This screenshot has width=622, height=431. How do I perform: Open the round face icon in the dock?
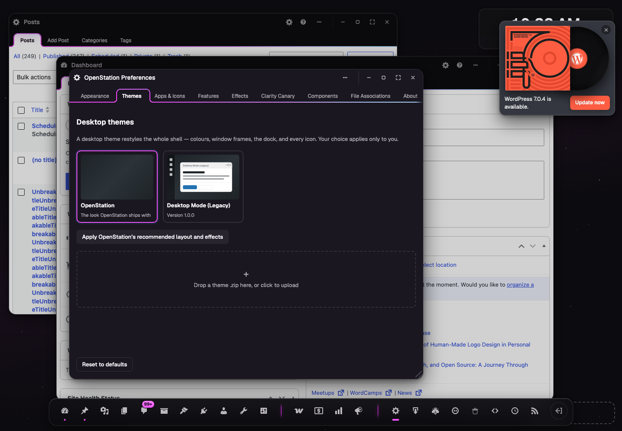tap(455, 411)
